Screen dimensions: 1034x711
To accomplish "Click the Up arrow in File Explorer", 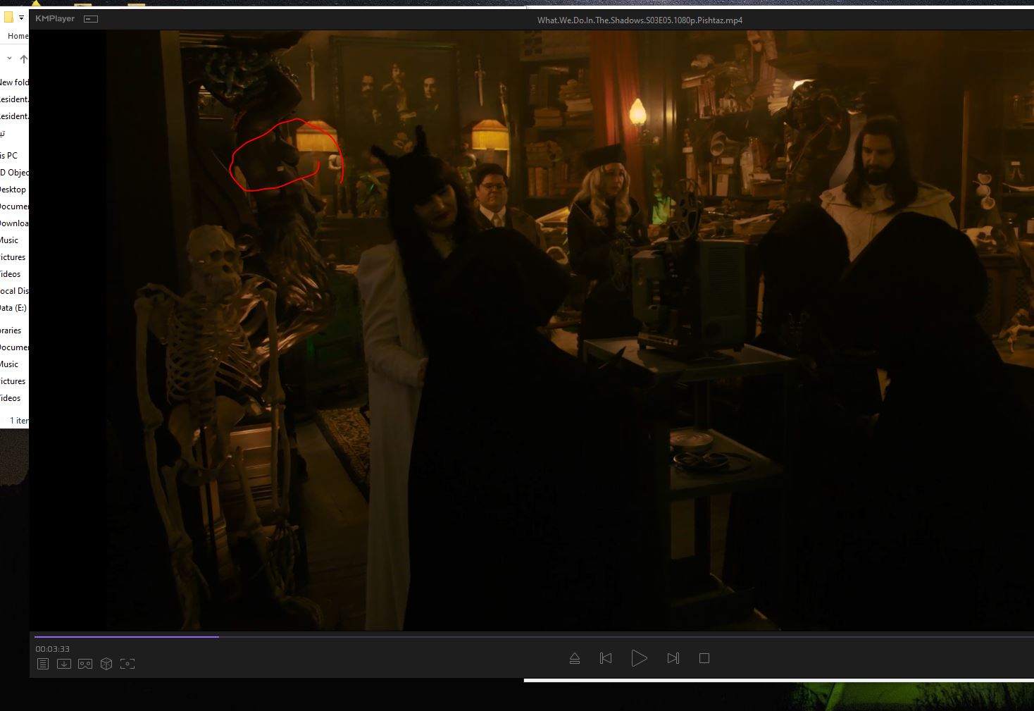I will (x=24, y=59).
